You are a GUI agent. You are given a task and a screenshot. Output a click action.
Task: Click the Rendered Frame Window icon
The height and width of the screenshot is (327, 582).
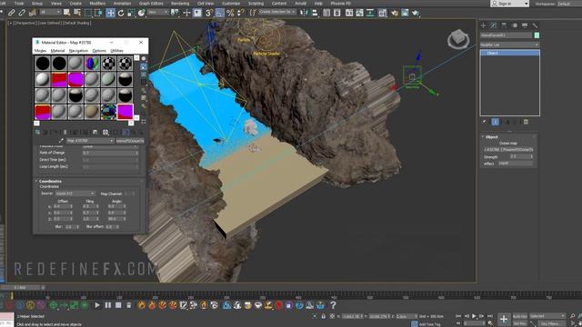[x=405, y=13]
